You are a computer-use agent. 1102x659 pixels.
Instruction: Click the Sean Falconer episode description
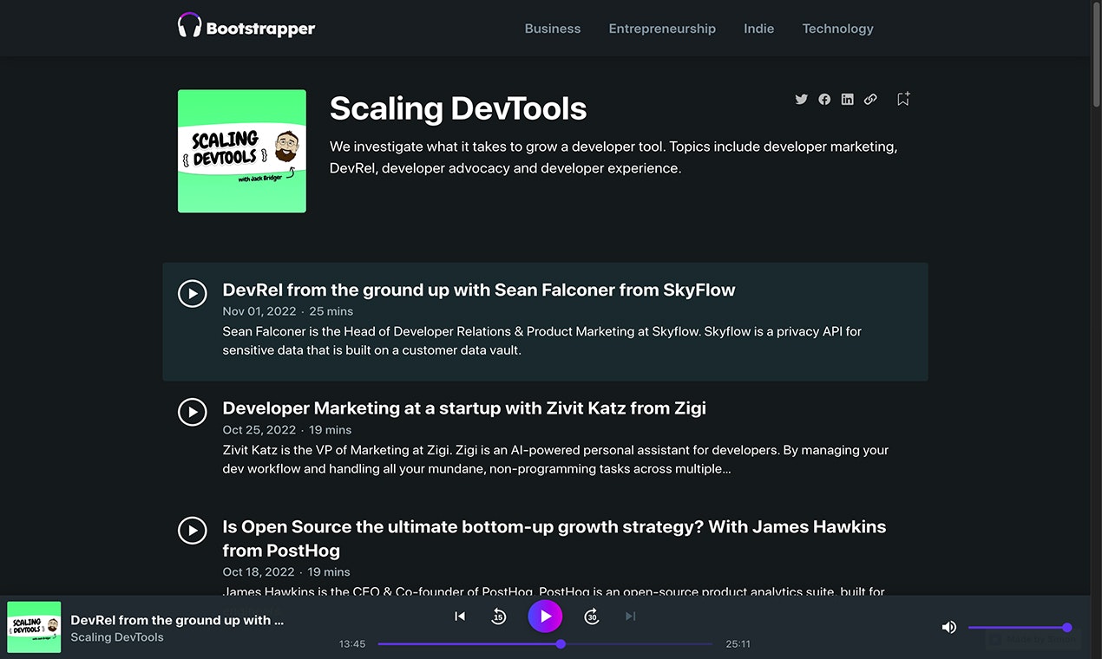(542, 341)
